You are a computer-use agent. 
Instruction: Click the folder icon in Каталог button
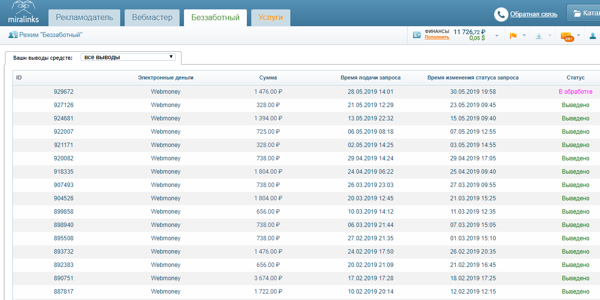pos(577,14)
